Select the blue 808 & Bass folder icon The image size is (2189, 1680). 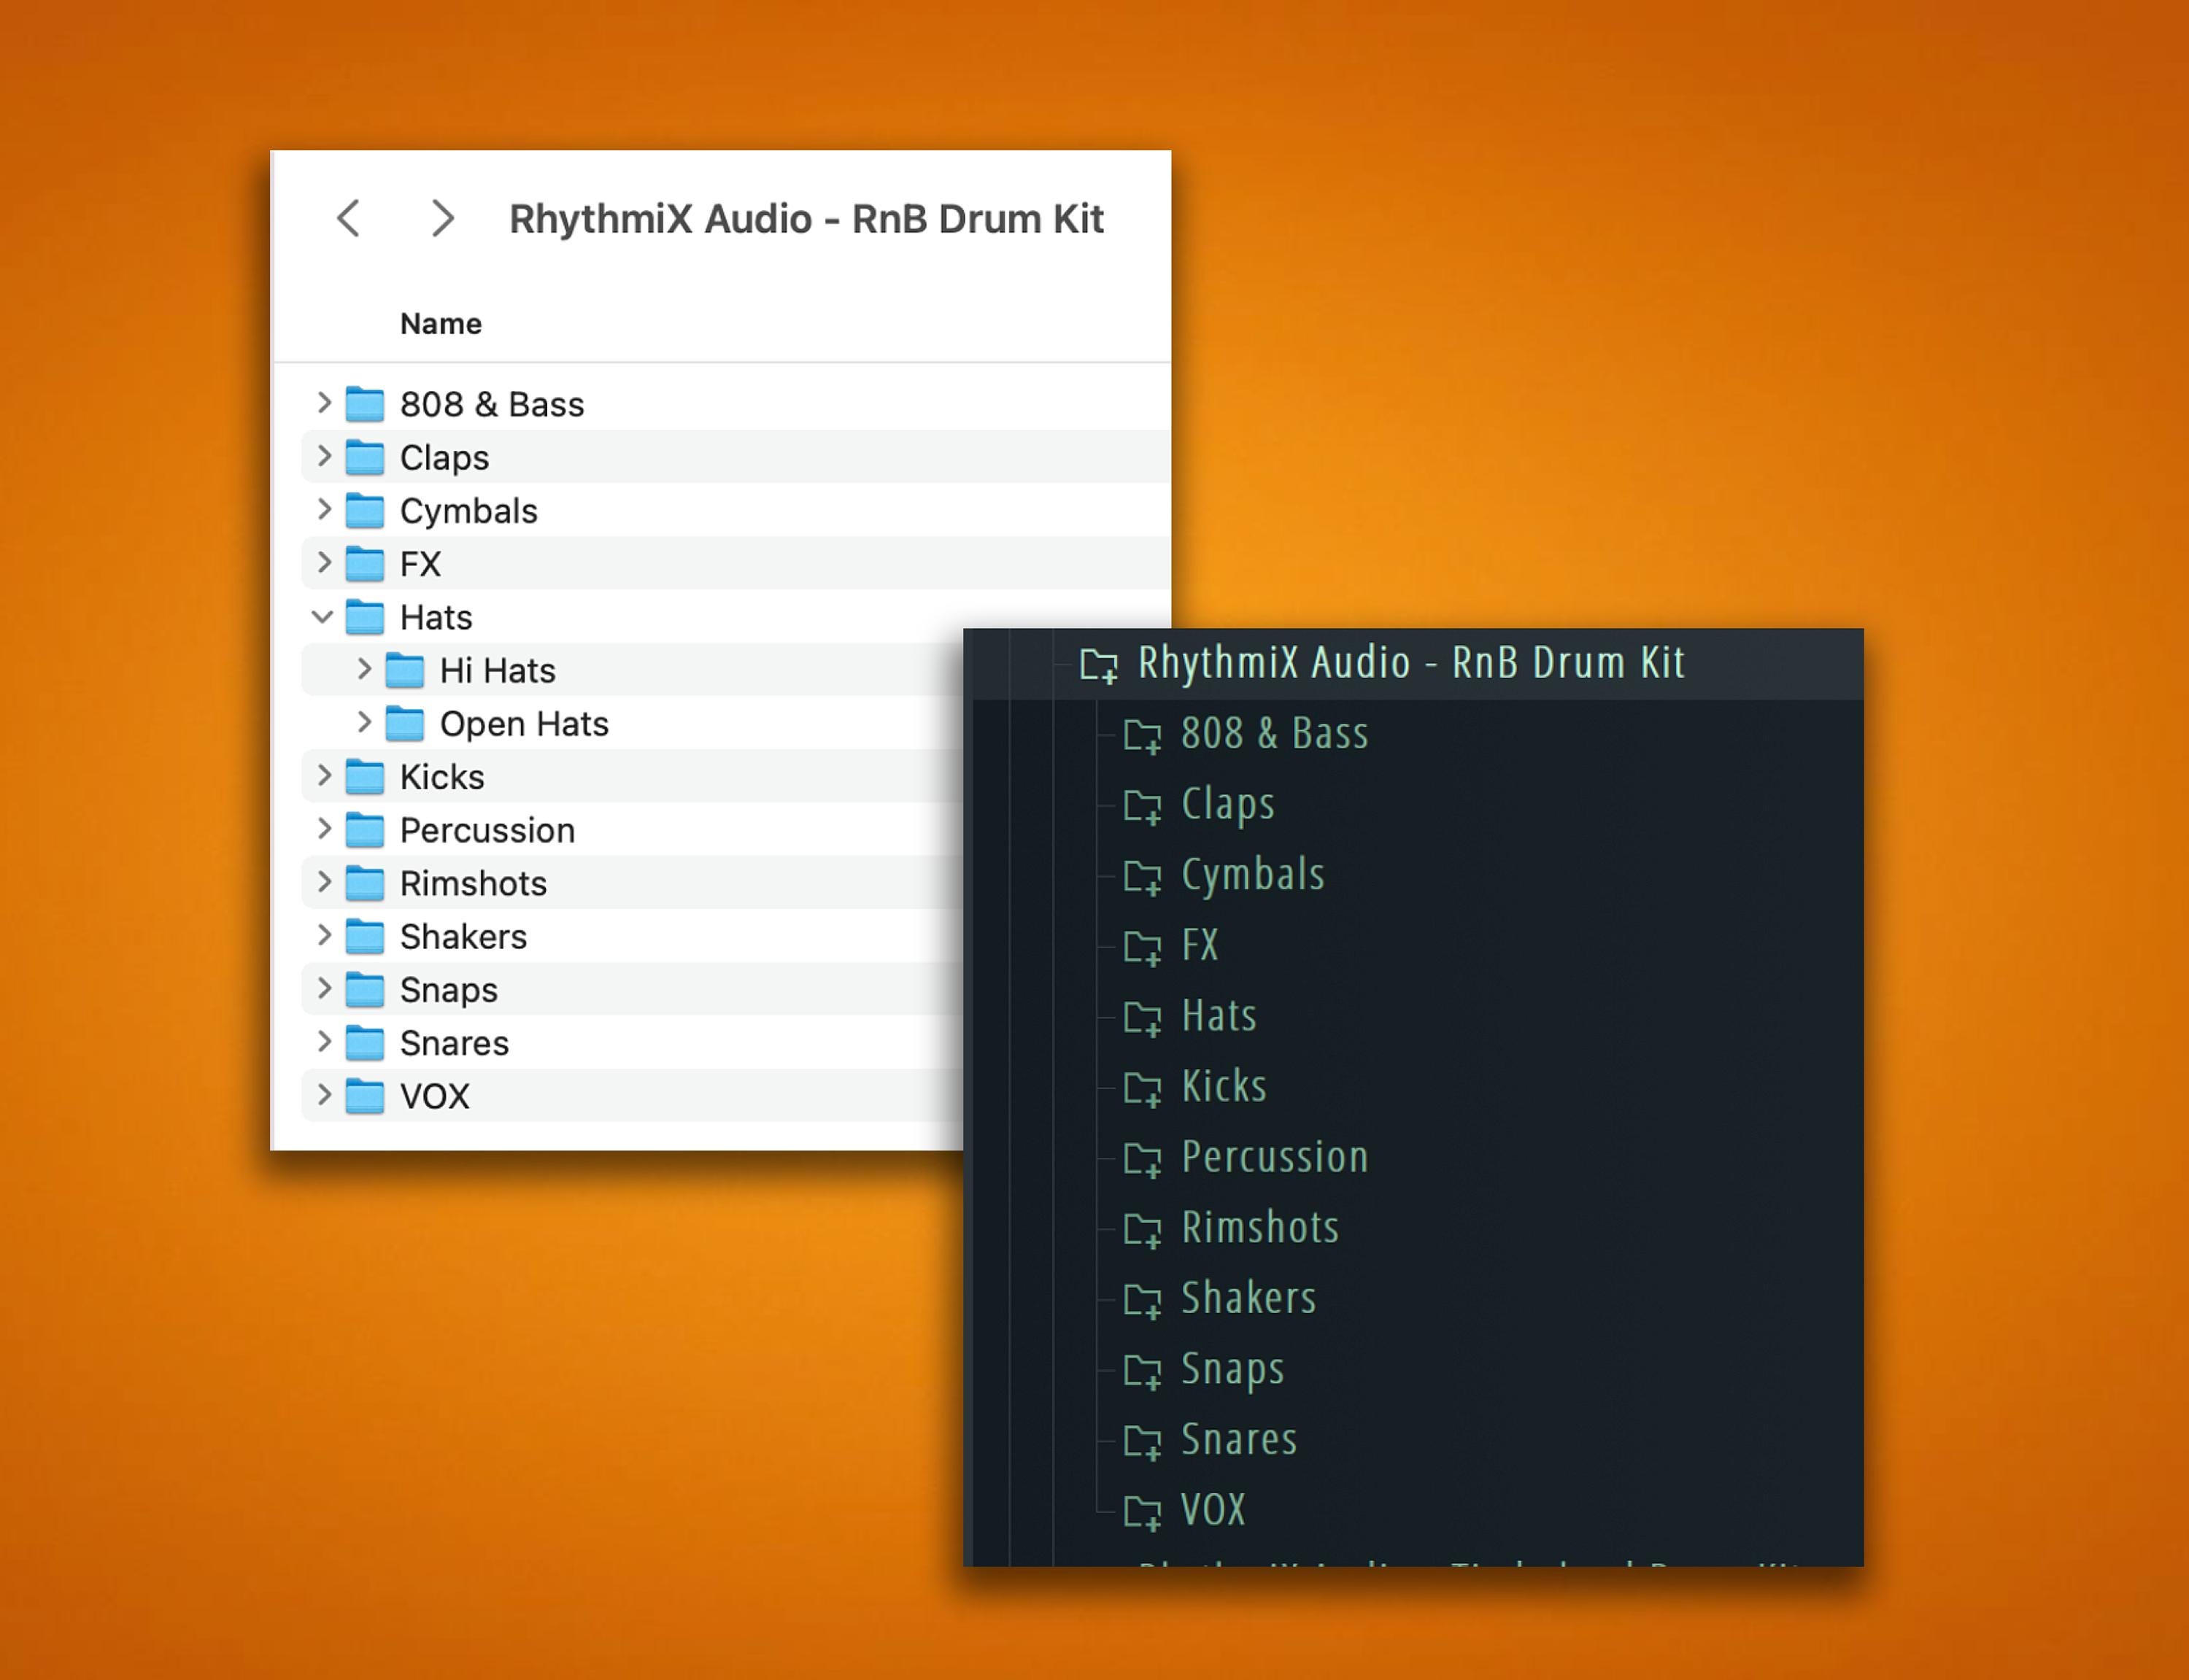pos(365,404)
